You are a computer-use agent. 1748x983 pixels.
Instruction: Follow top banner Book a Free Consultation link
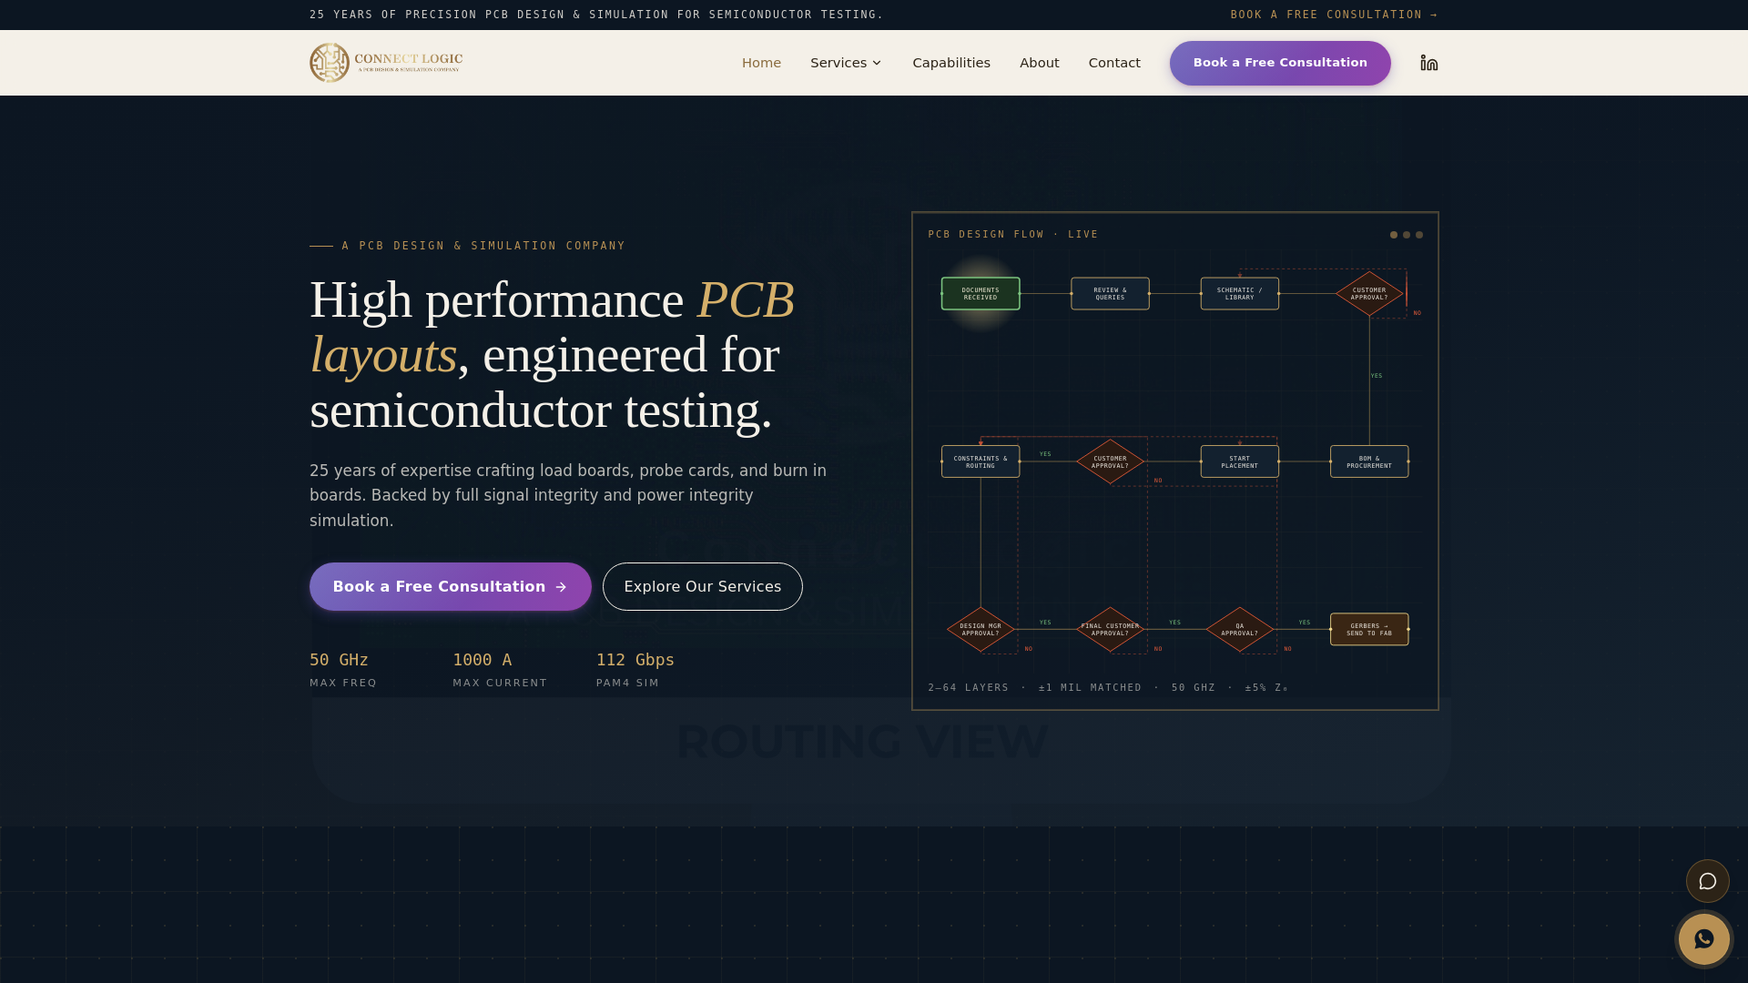(x=1335, y=15)
